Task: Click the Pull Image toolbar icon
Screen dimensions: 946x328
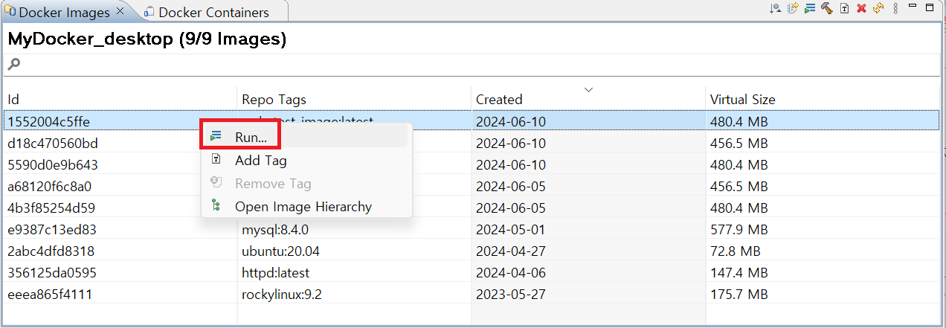Action: pos(775,8)
